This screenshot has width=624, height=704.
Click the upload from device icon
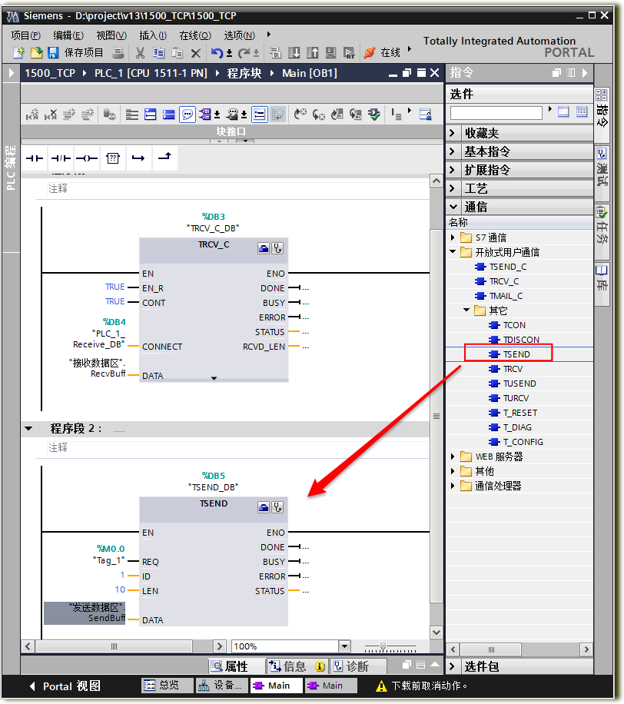(x=313, y=53)
